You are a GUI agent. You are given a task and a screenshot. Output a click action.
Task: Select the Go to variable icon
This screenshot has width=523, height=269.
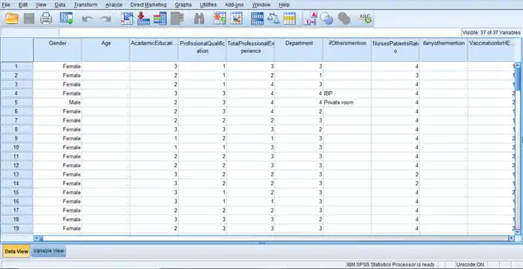[x=143, y=19]
